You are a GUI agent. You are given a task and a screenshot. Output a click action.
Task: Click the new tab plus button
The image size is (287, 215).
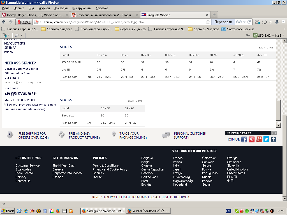[214, 15]
